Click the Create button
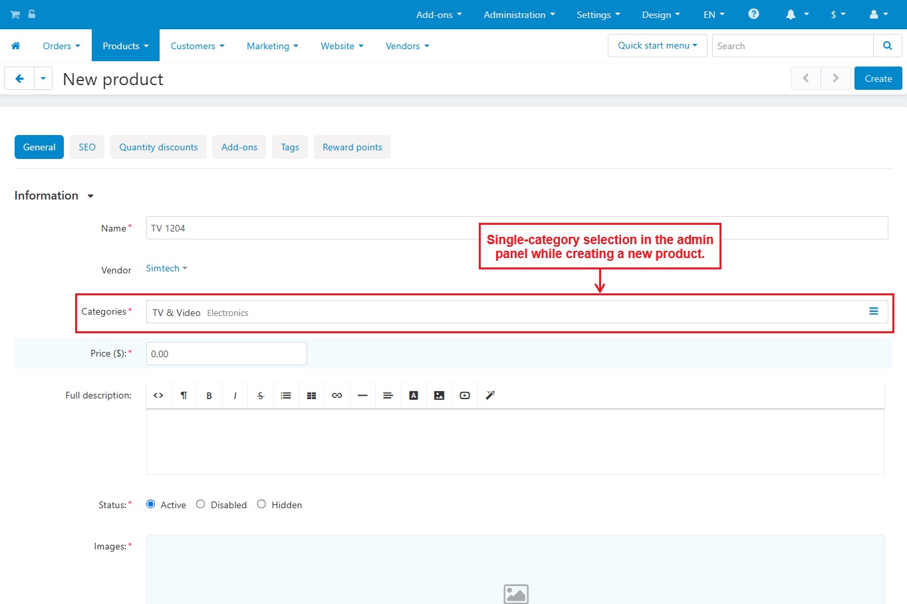 (878, 78)
